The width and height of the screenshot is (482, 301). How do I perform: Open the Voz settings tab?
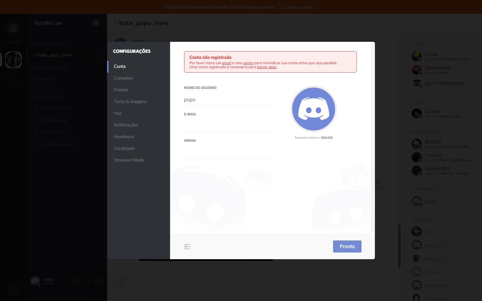pyautogui.click(x=139, y=113)
